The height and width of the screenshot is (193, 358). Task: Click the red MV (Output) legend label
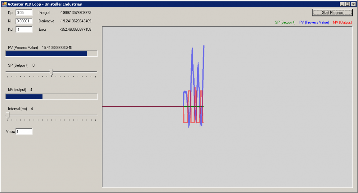342,22
